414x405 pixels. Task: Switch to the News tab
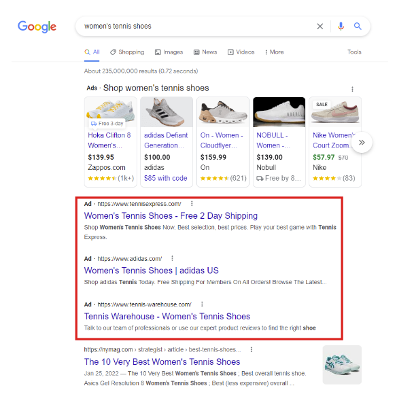pyautogui.click(x=205, y=52)
